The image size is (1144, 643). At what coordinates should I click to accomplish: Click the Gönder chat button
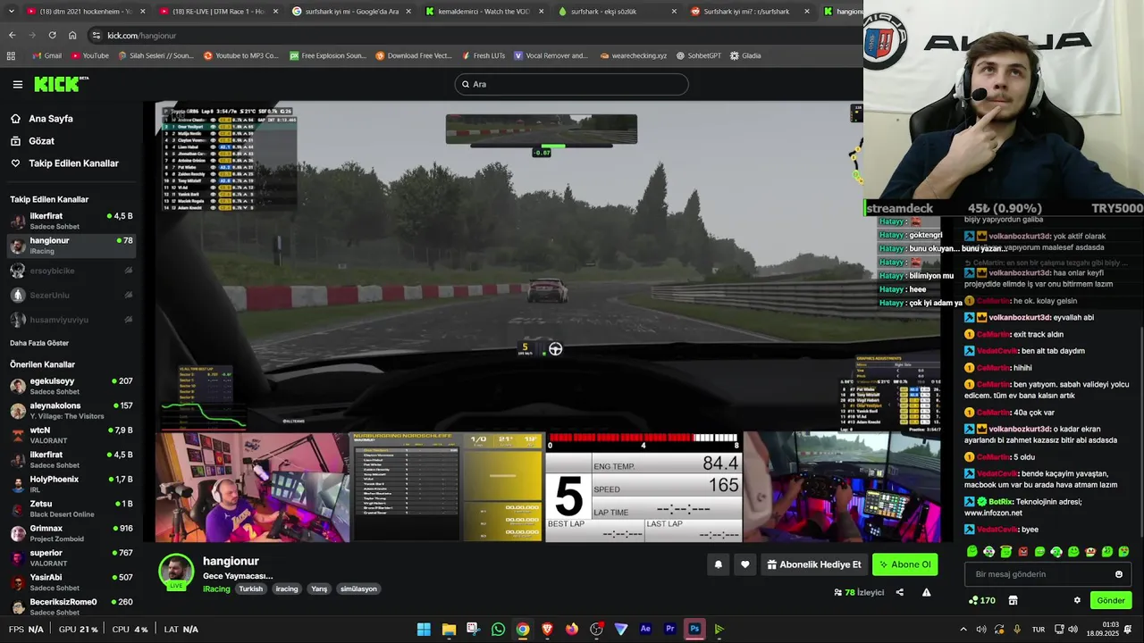[x=1111, y=600]
